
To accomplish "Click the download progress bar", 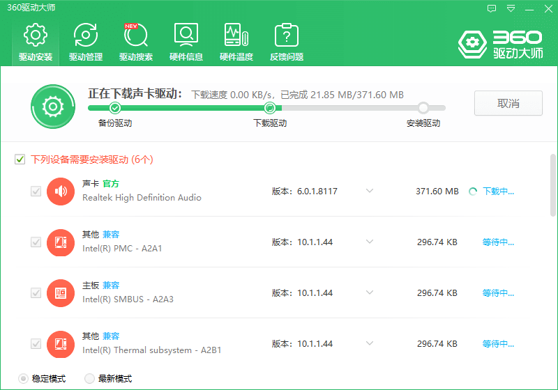I will 266,108.
